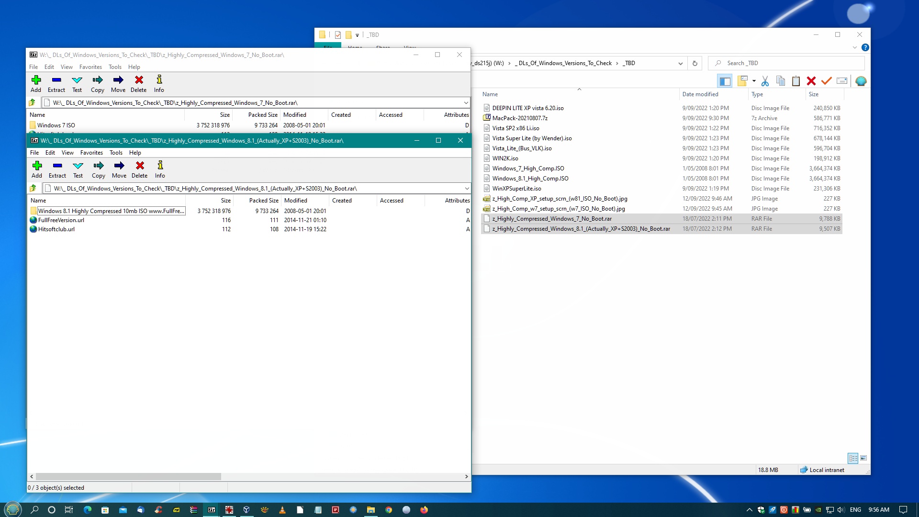Switch Explorer to details view layout

click(853, 458)
